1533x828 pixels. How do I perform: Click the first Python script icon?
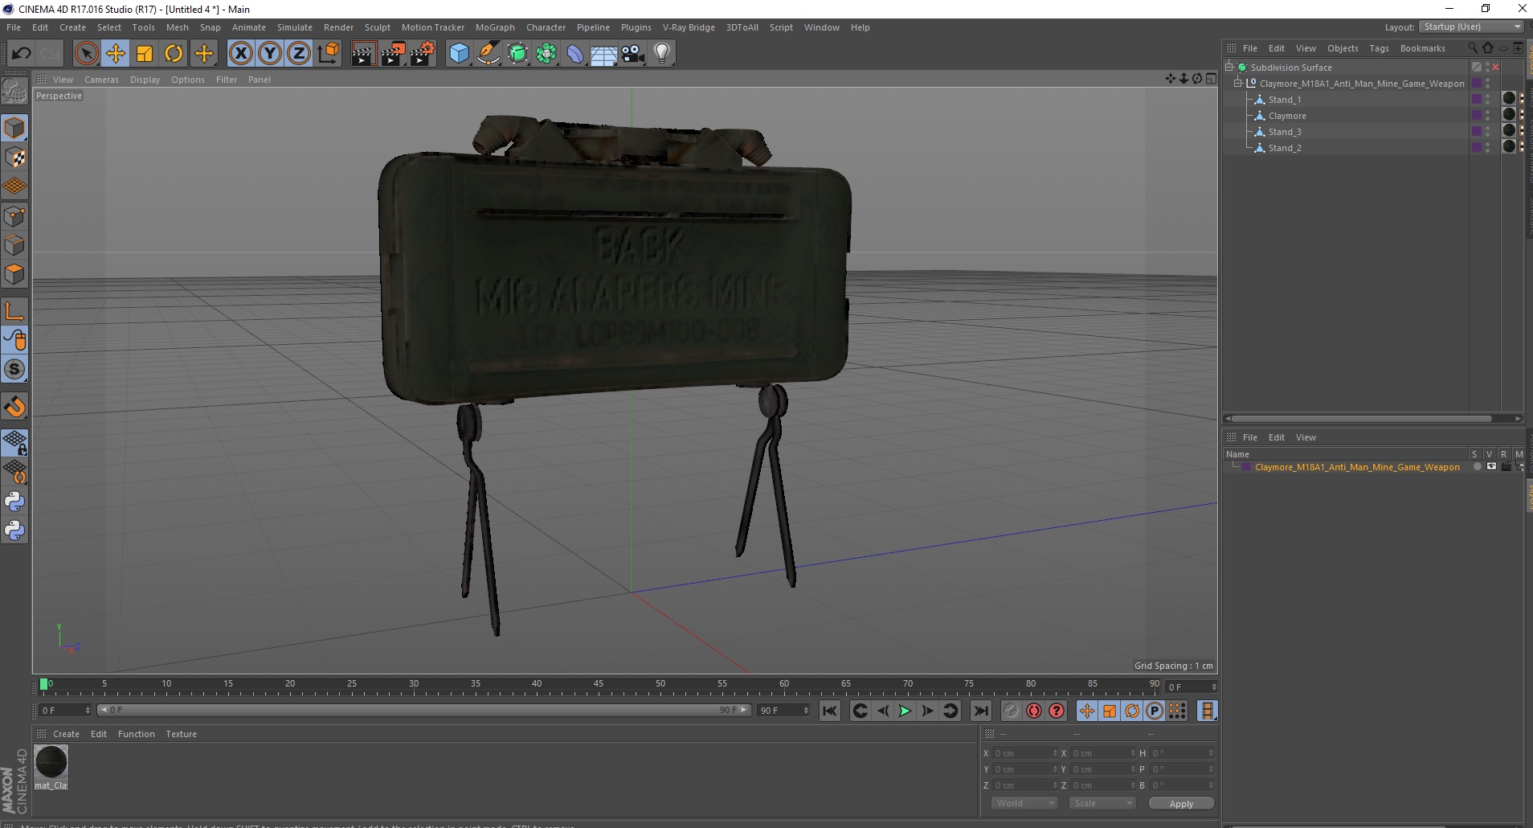tap(14, 502)
